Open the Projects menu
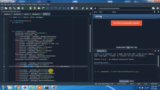This screenshot has height=90, width=160. 35,4
